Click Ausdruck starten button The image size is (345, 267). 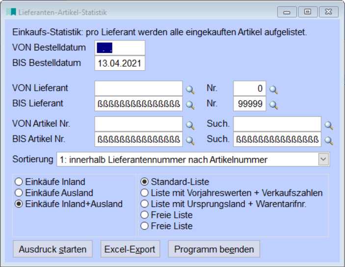[x=53, y=249]
